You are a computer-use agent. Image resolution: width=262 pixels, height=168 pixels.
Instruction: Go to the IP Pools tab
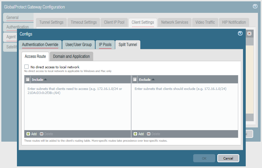click(x=105, y=45)
